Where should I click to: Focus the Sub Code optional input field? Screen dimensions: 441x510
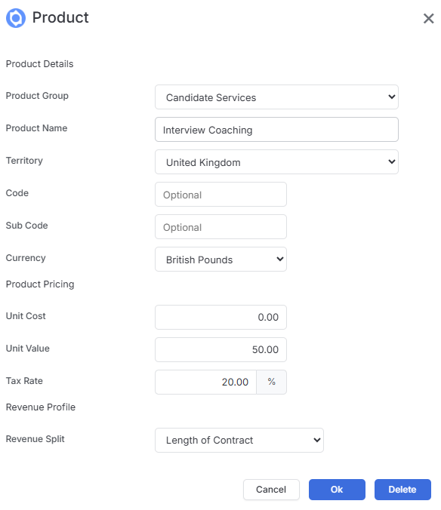click(x=220, y=226)
